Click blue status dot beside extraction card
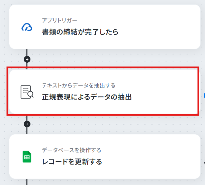The height and width of the screenshot is (185, 205). pos(204,96)
